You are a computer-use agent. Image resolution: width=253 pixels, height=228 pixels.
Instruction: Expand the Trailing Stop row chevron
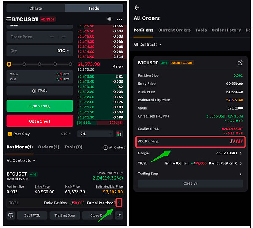coord(241,174)
